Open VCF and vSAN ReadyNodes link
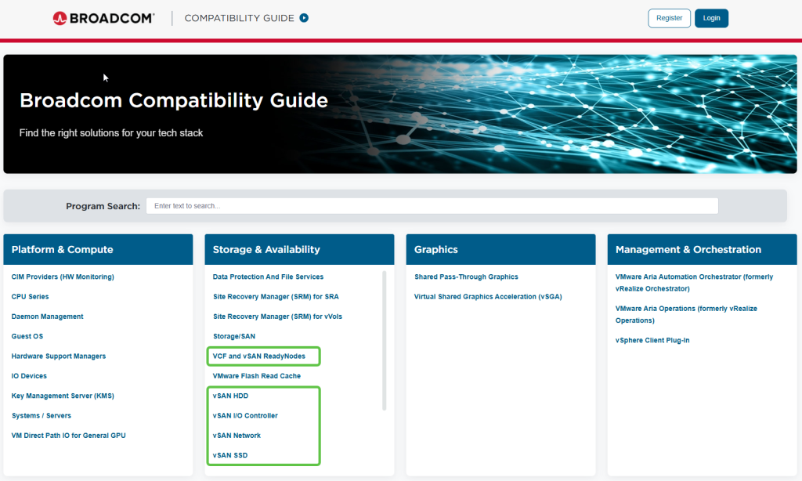Screen dimensions: 802x481 pos(258,356)
